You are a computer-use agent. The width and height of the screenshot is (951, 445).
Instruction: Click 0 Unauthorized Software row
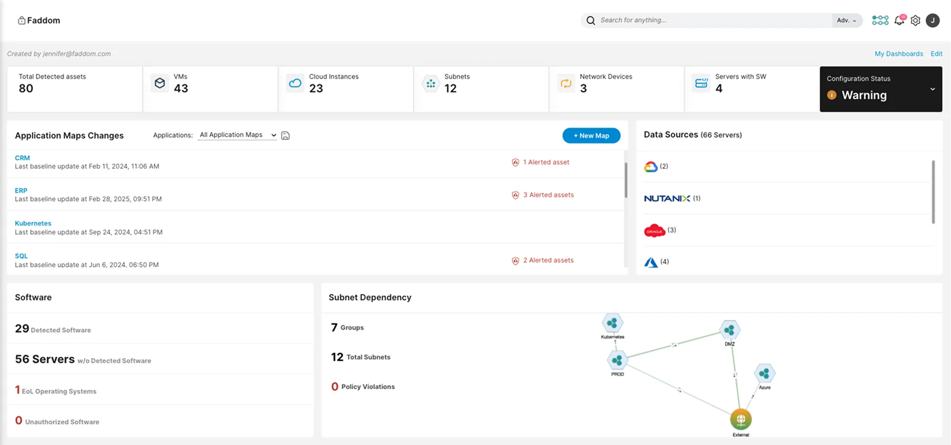coord(160,420)
